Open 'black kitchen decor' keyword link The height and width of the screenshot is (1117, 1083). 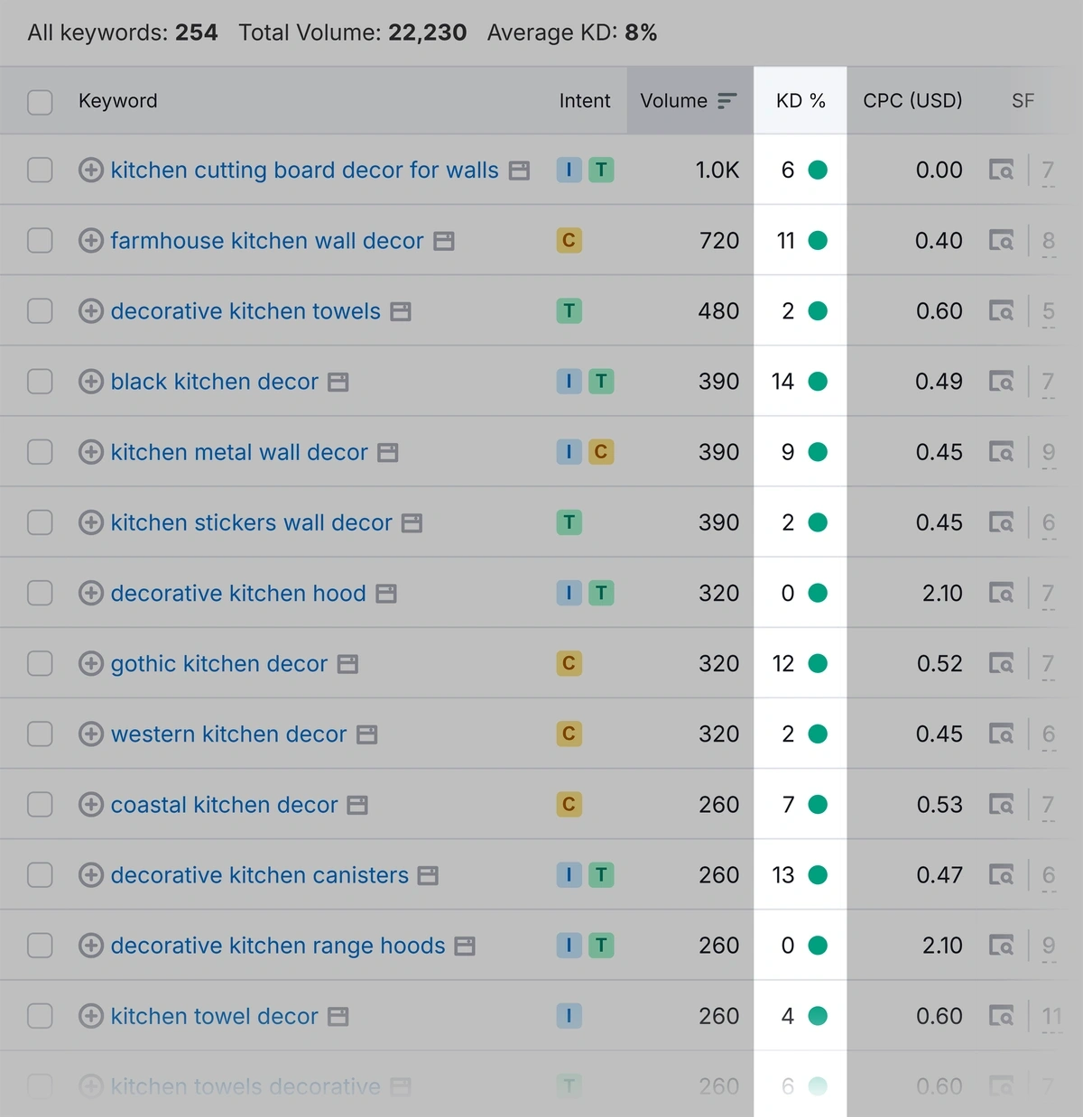[x=214, y=382]
